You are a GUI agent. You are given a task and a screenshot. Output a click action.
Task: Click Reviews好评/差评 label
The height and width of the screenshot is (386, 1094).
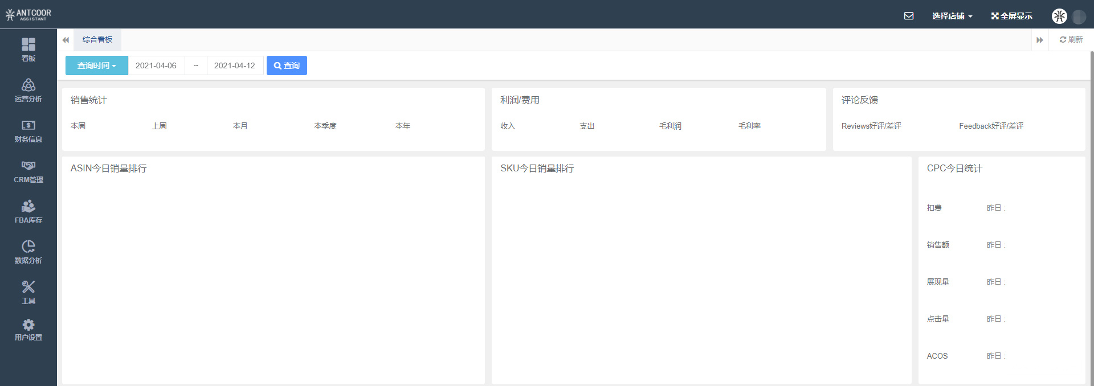pyautogui.click(x=871, y=126)
